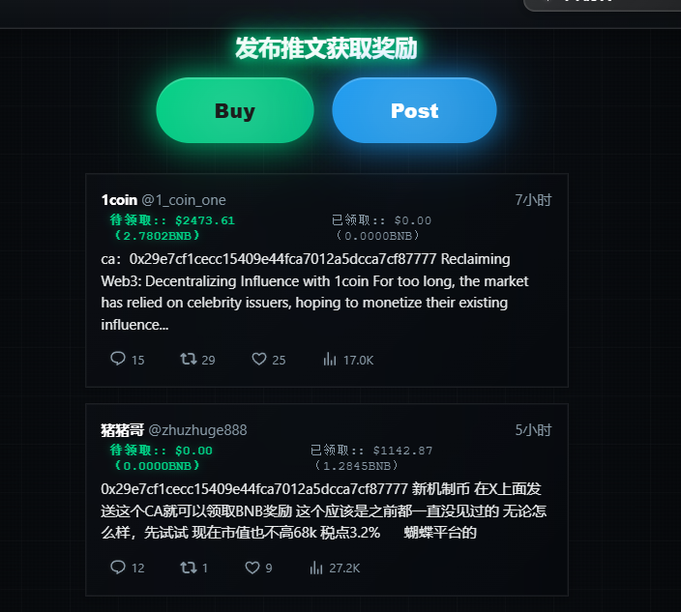Like the 1coin post with heart icon
This screenshot has width=681, height=612.
259,359
